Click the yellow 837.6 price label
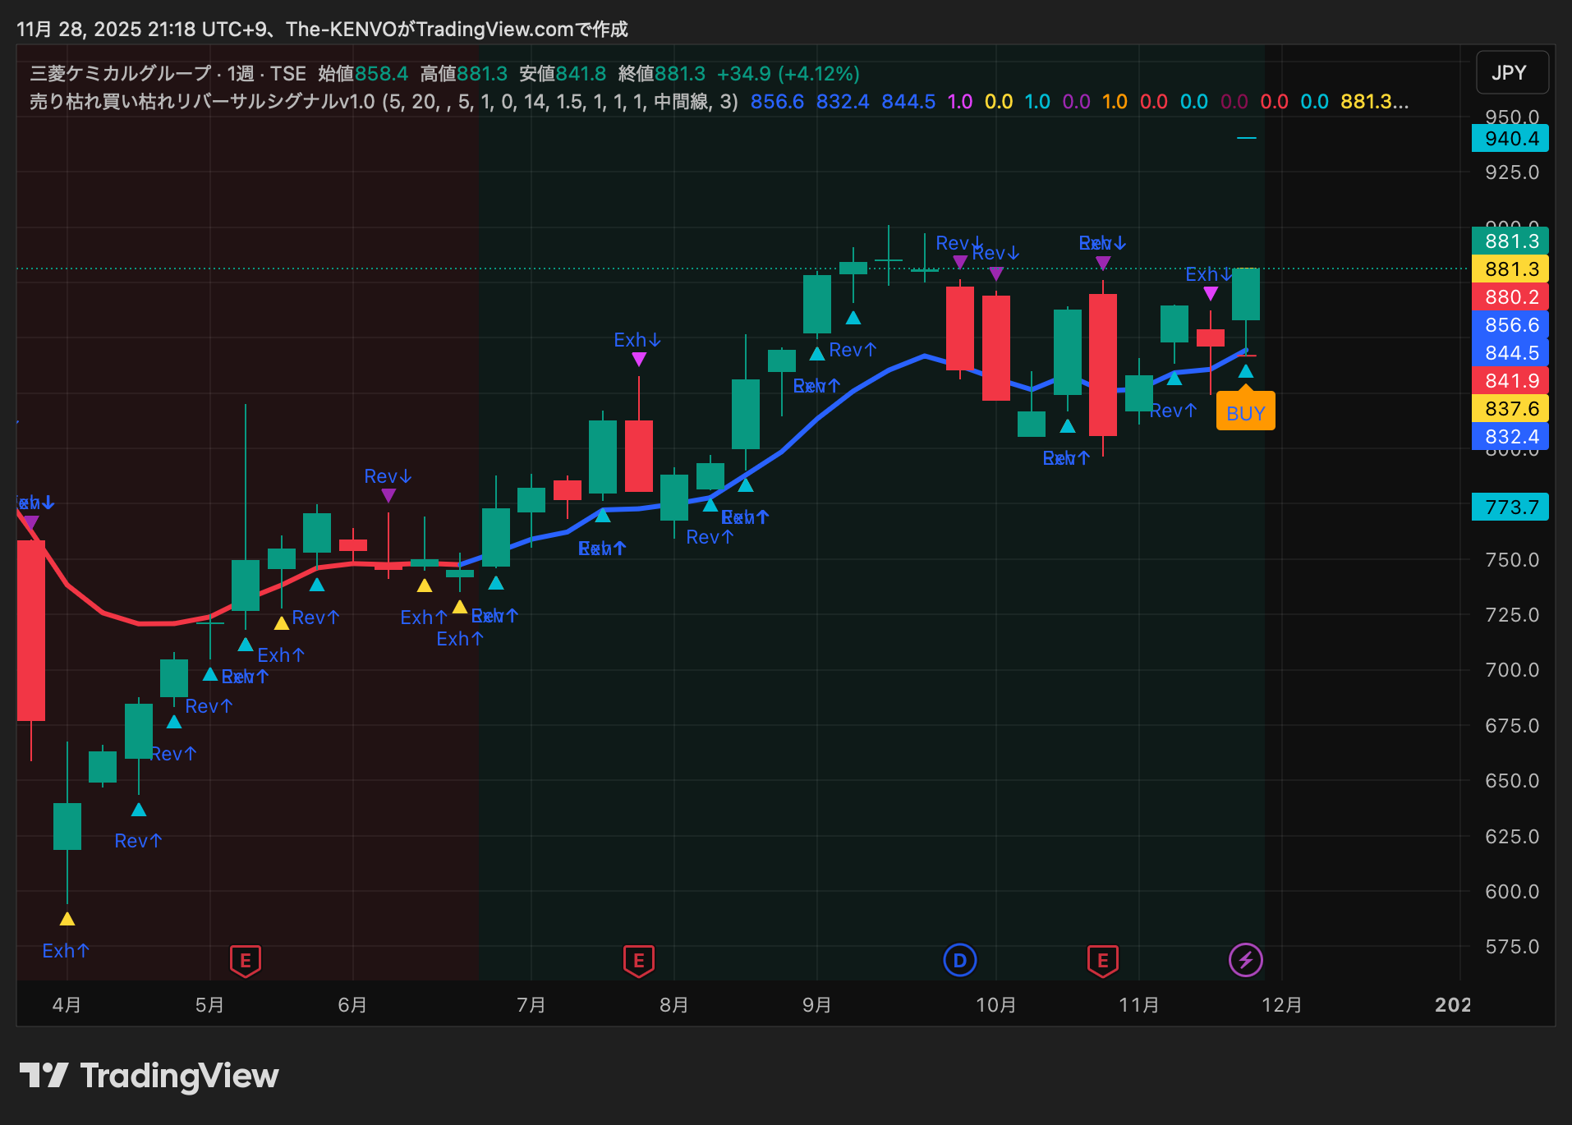 [1511, 409]
